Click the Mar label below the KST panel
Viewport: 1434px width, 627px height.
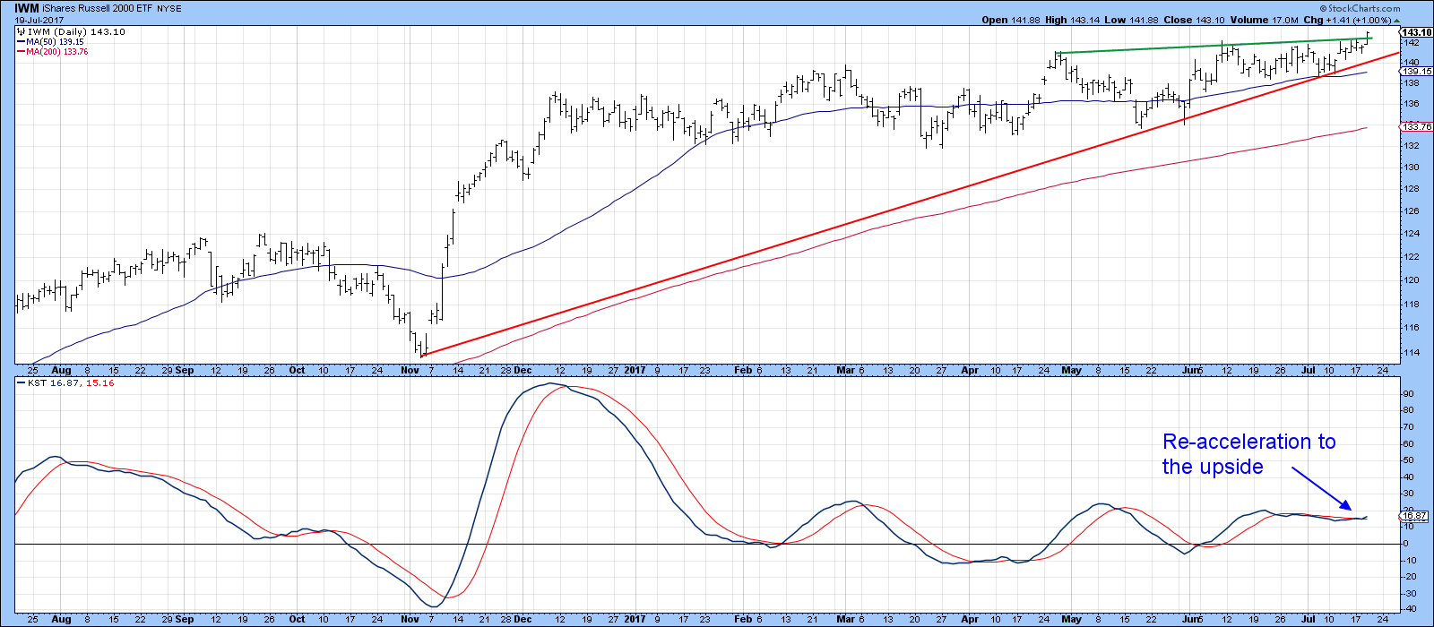pyautogui.click(x=846, y=619)
